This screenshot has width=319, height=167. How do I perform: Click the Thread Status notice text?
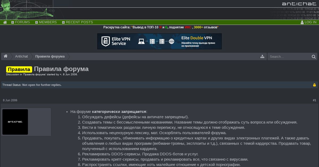click(x=32, y=85)
